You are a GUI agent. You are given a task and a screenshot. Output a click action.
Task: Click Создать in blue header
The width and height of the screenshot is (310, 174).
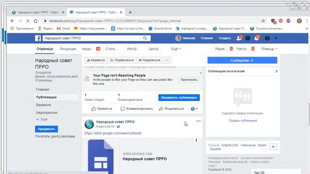click(x=225, y=38)
